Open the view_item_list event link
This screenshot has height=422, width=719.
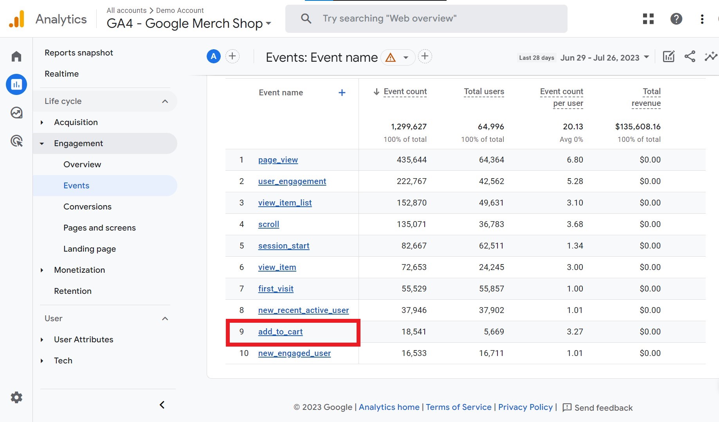click(x=285, y=203)
